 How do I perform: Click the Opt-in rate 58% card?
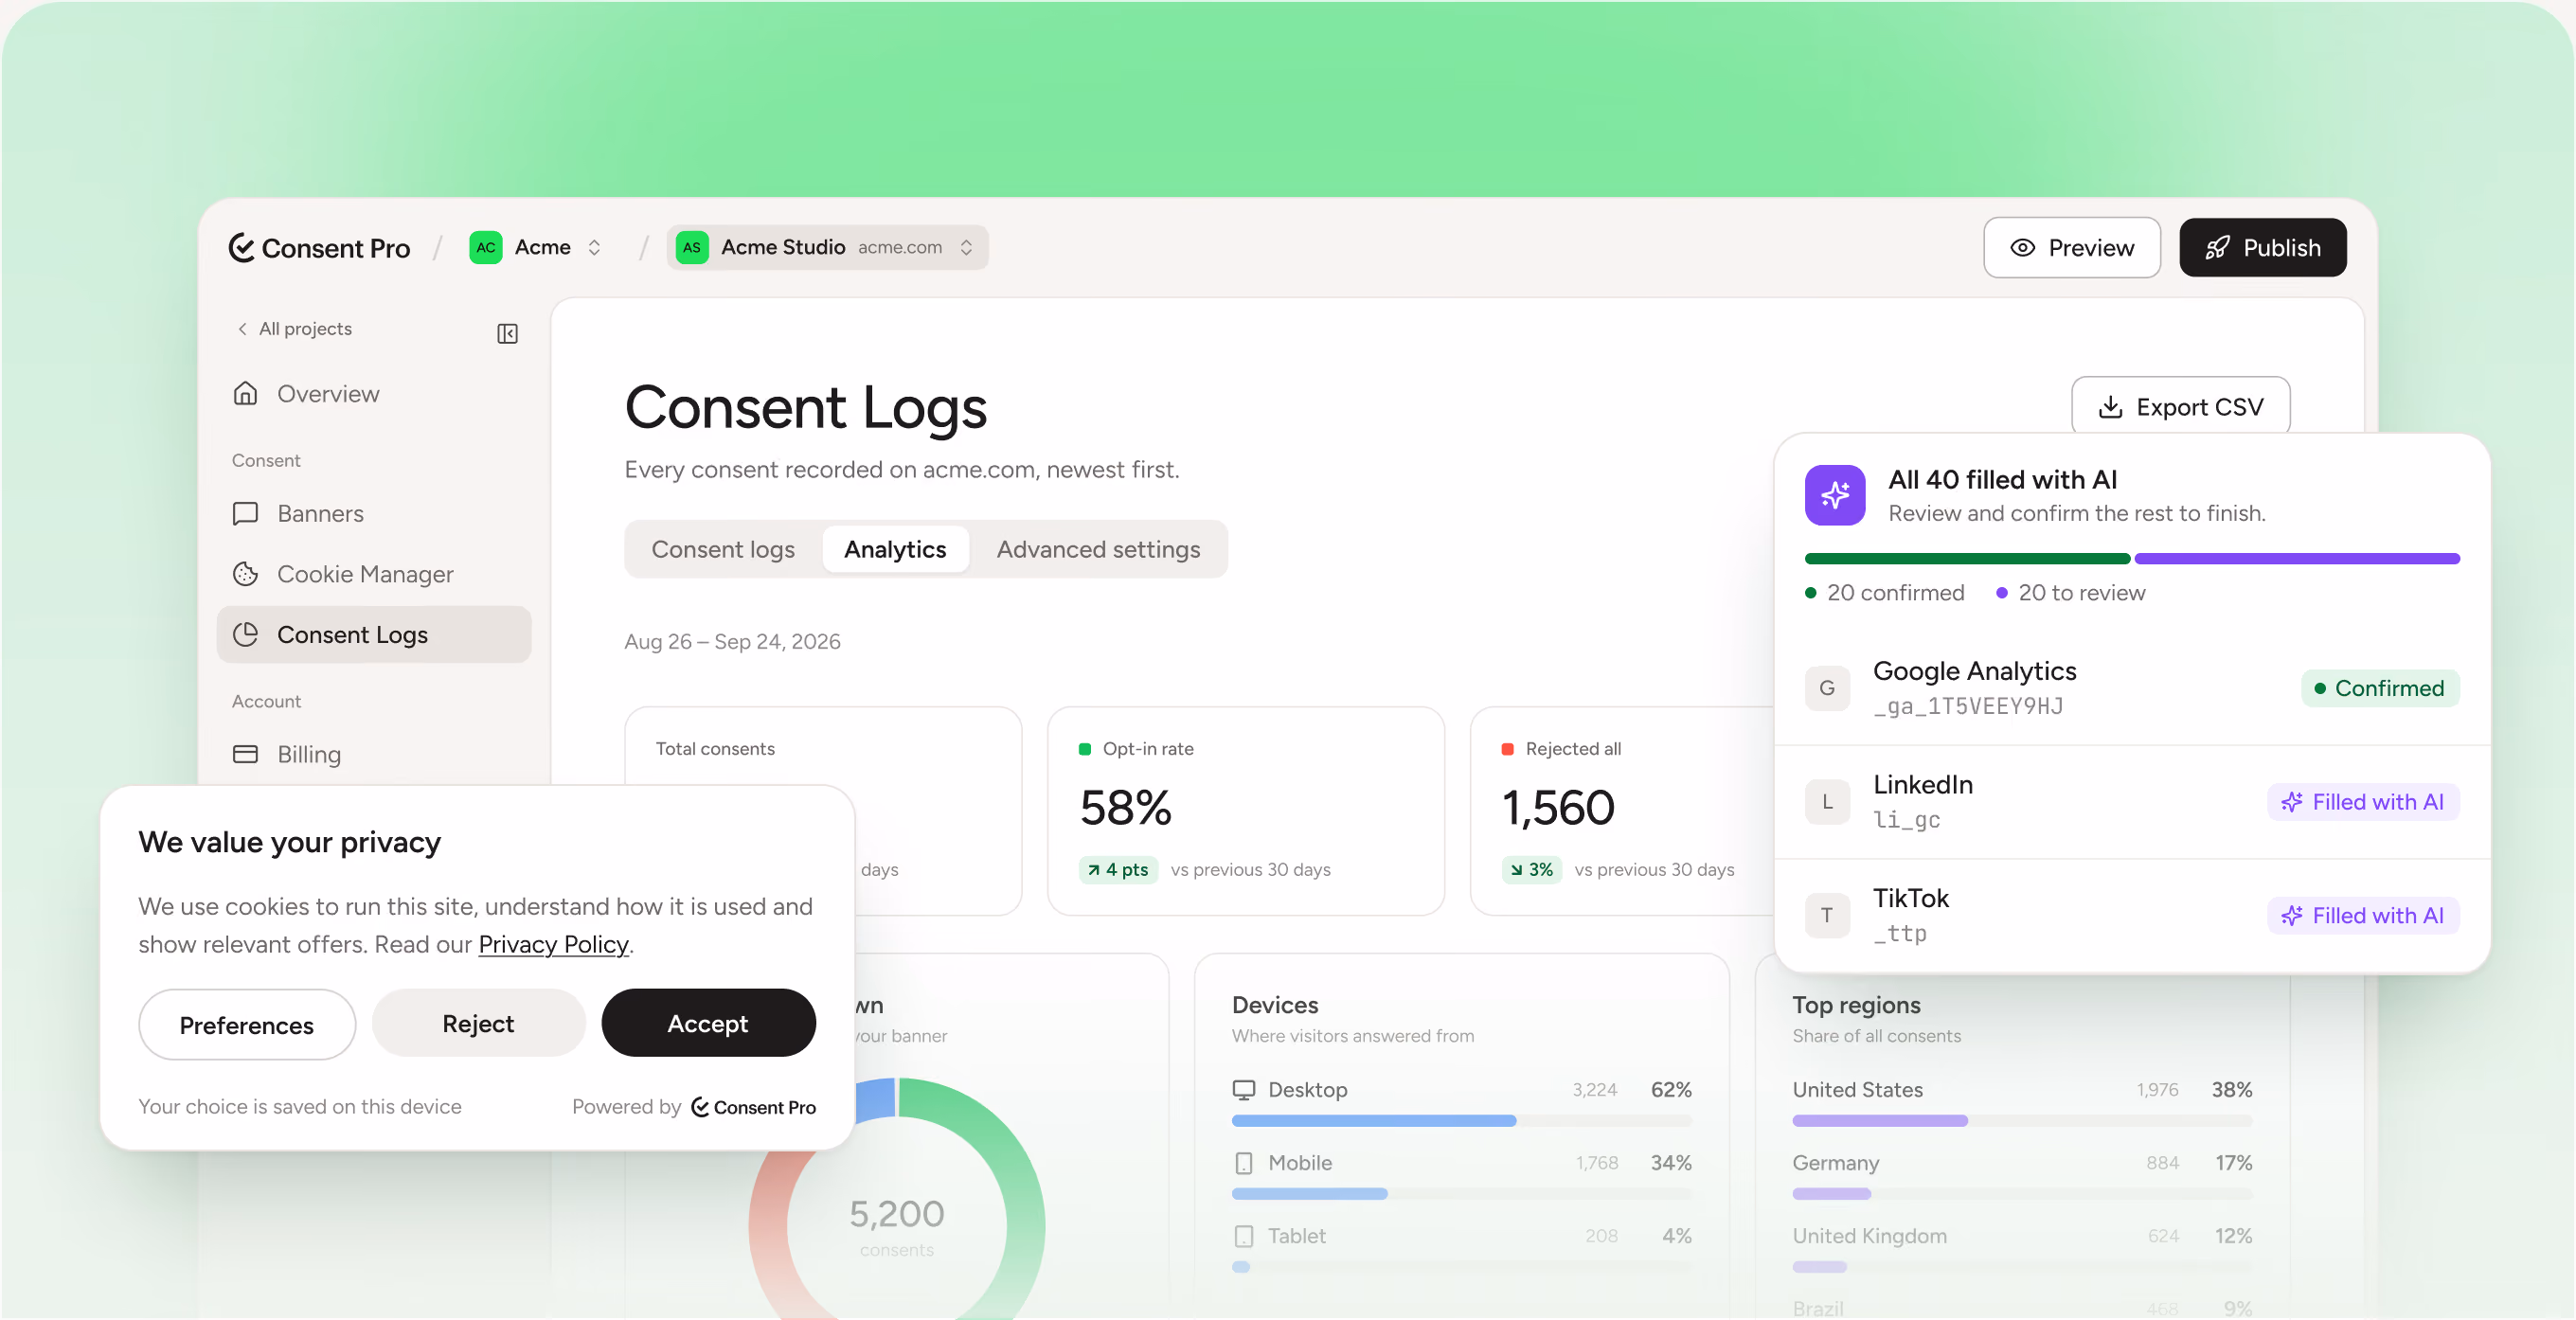click(1245, 811)
